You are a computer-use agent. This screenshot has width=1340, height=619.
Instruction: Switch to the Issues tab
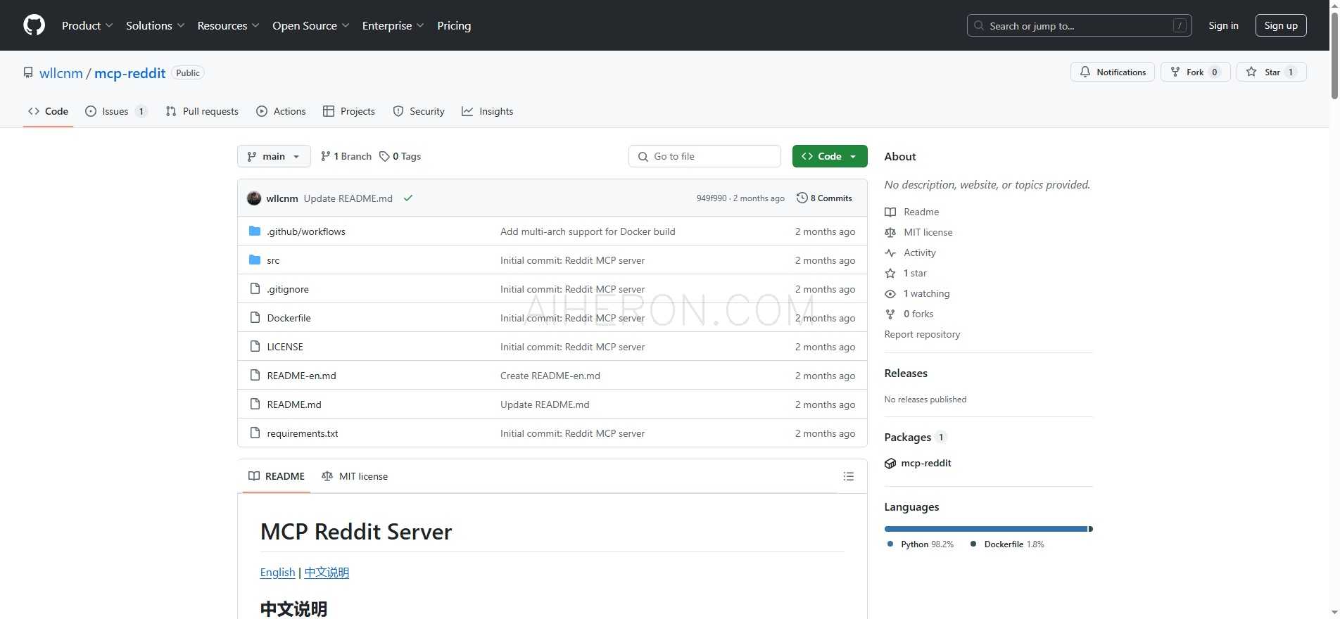116,111
